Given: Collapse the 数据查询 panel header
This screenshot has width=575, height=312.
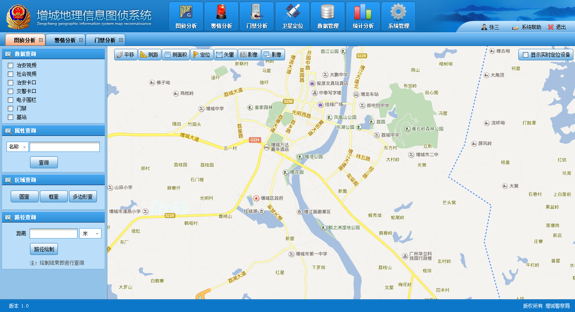Looking at the screenshot, I should coord(53,54).
